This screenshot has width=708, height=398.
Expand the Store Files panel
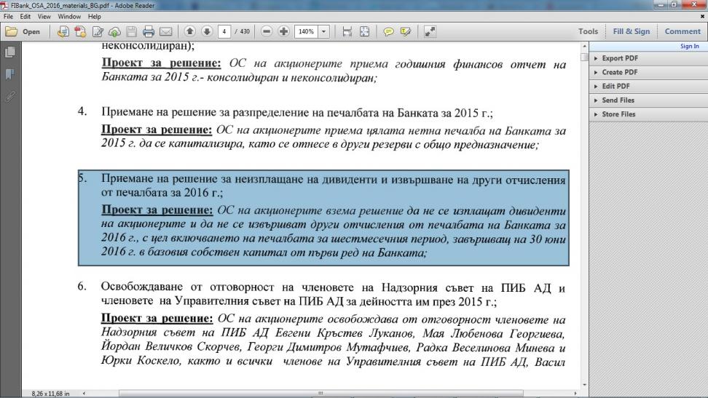(x=648, y=114)
